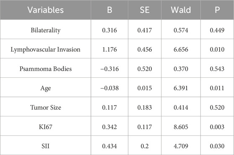The width and height of the screenshot is (234, 155).
Task: Click the P value 0.543
Action: click(x=217, y=69)
